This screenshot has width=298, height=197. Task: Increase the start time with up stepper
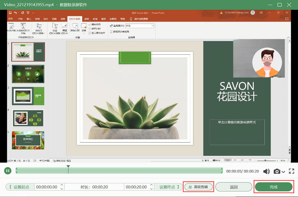pos(63,185)
